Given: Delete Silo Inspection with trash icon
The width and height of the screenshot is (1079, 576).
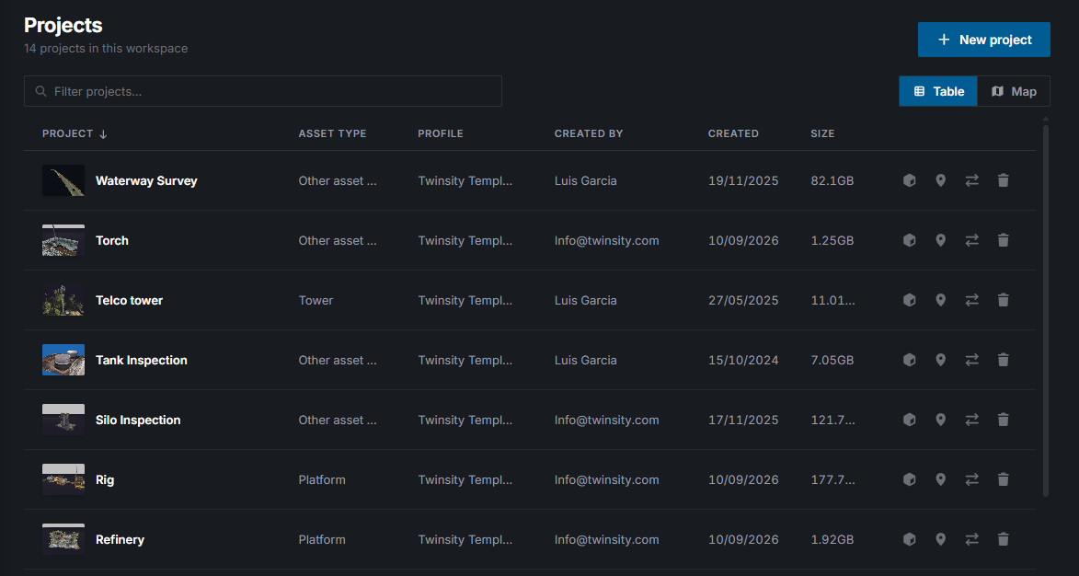Looking at the screenshot, I should click(x=1004, y=420).
